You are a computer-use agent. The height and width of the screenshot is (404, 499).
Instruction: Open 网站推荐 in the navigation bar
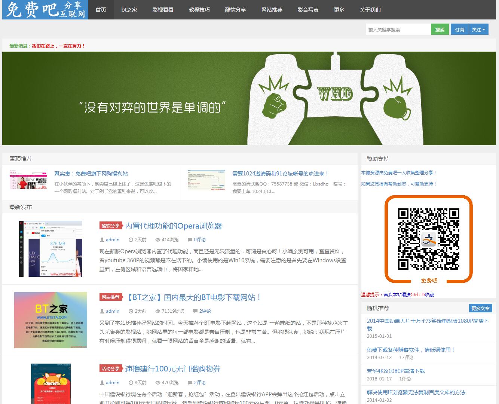(x=272, y=10)
